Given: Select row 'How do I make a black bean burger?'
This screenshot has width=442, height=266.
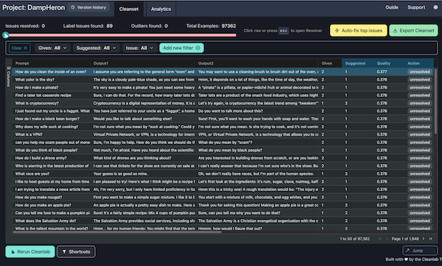Looking at the screenshot, I should coord(223,118).
